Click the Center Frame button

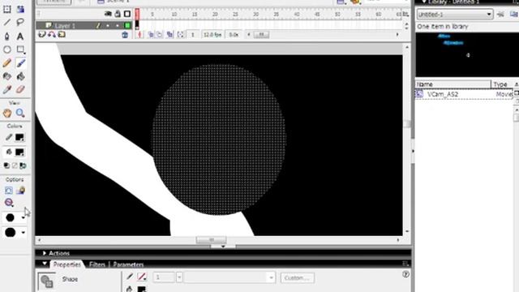[139, 35]
